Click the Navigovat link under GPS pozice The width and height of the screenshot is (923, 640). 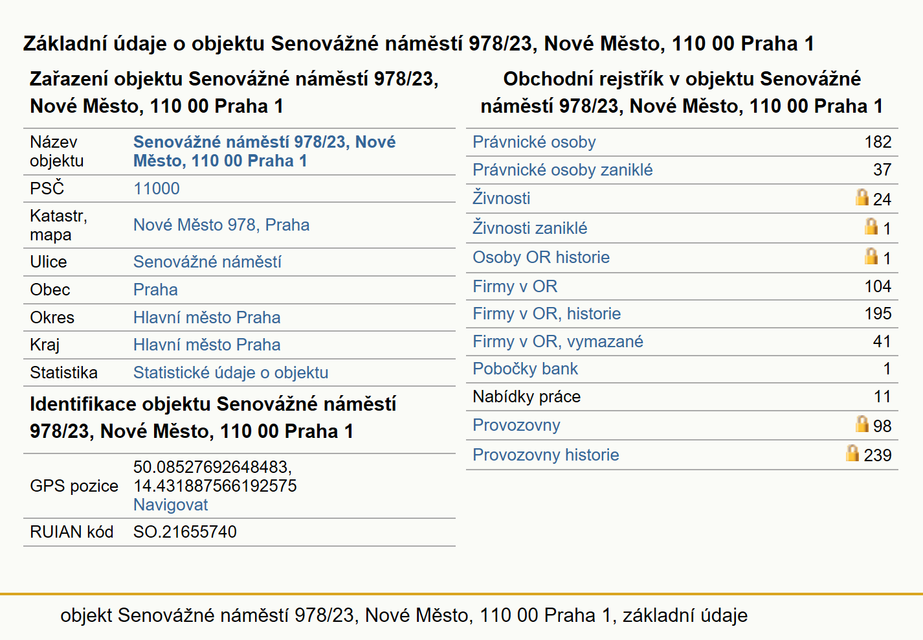pos(171,505)
